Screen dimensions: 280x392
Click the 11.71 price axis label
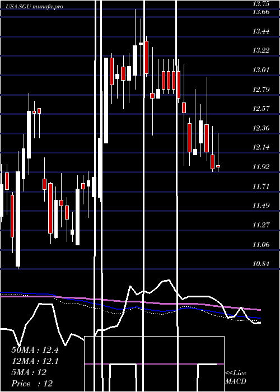coord(261,186)
